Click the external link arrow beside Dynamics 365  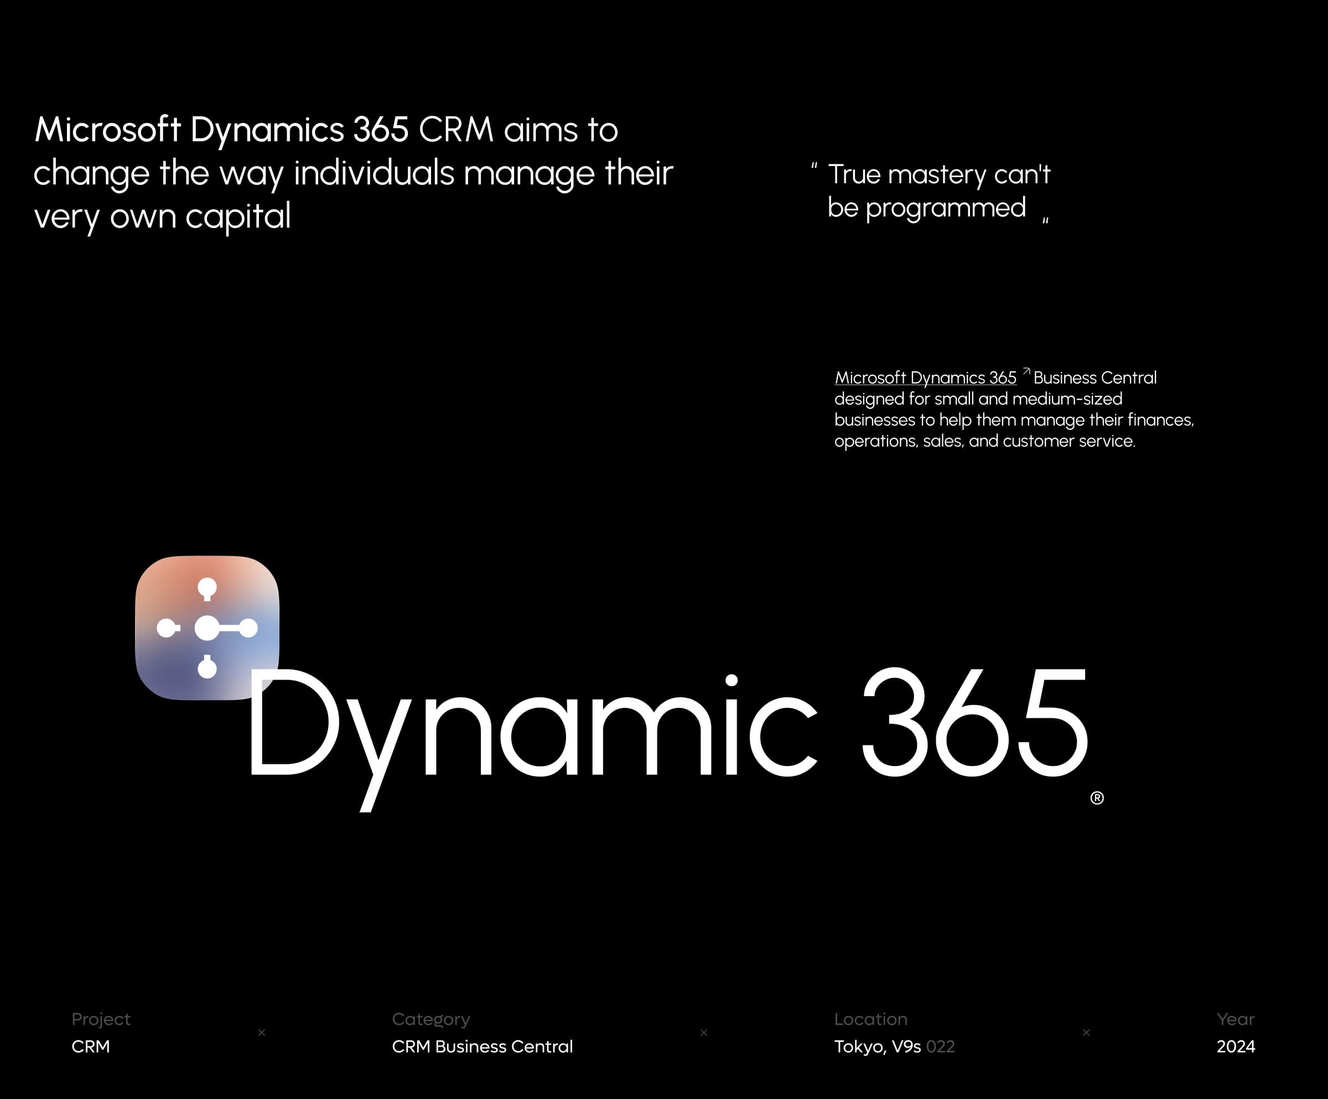tap(1026, 371)
